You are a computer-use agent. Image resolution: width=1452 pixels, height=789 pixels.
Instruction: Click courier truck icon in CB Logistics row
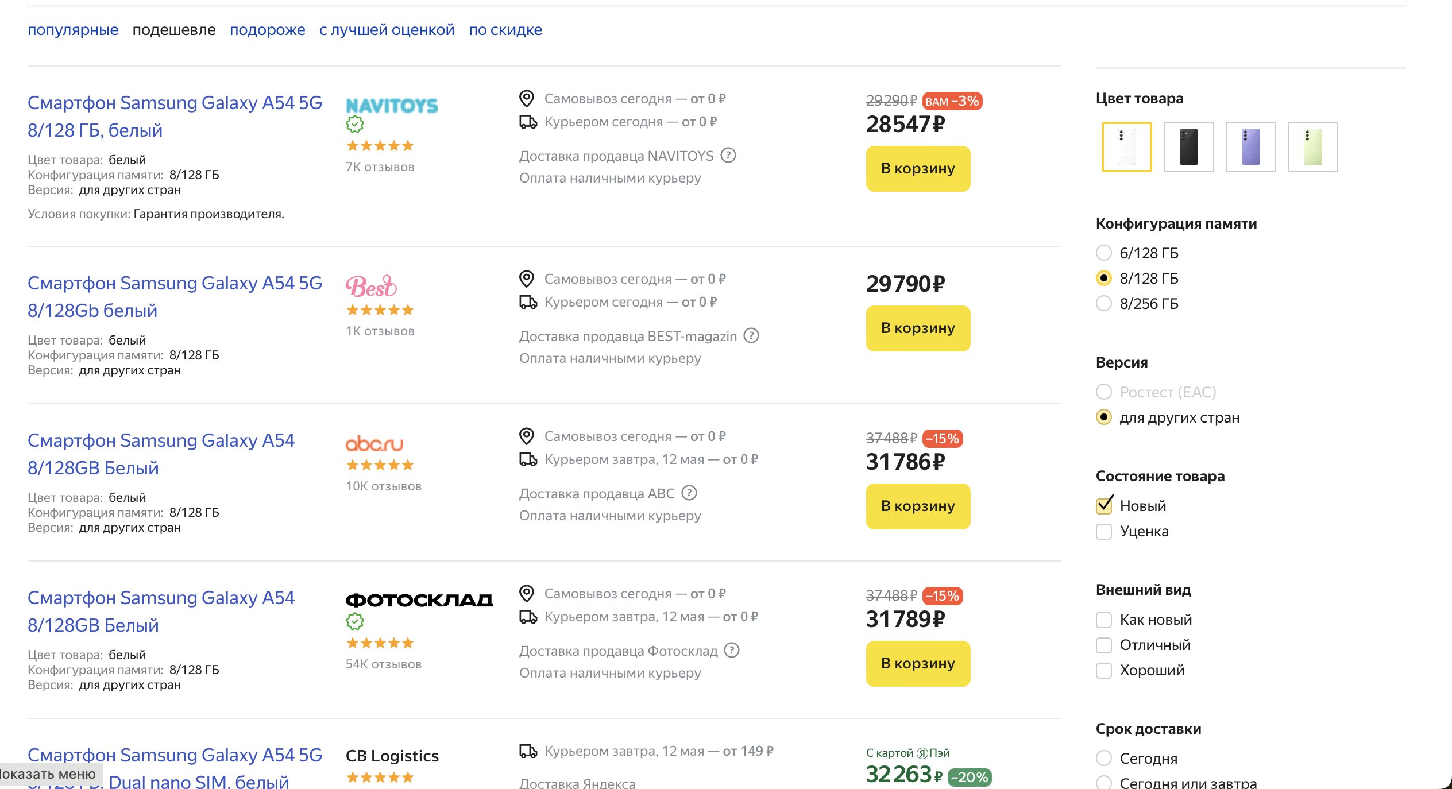click(528, 751)
